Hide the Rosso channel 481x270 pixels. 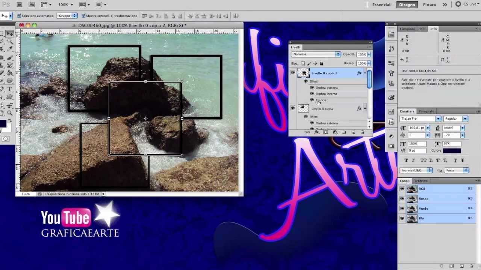pos(402,199)
